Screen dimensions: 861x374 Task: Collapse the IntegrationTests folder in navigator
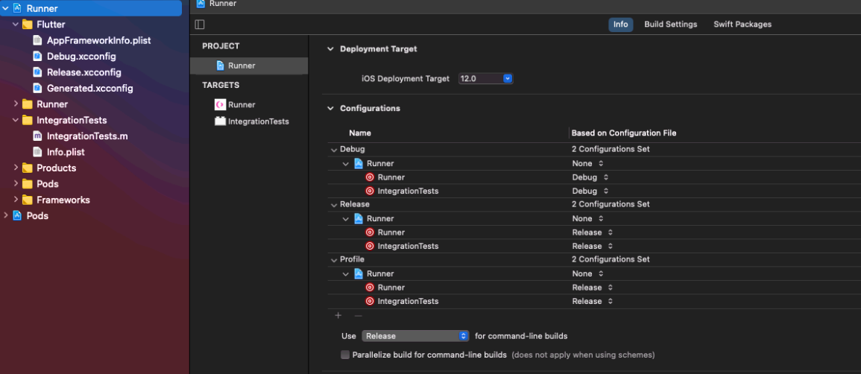[16, 120]
